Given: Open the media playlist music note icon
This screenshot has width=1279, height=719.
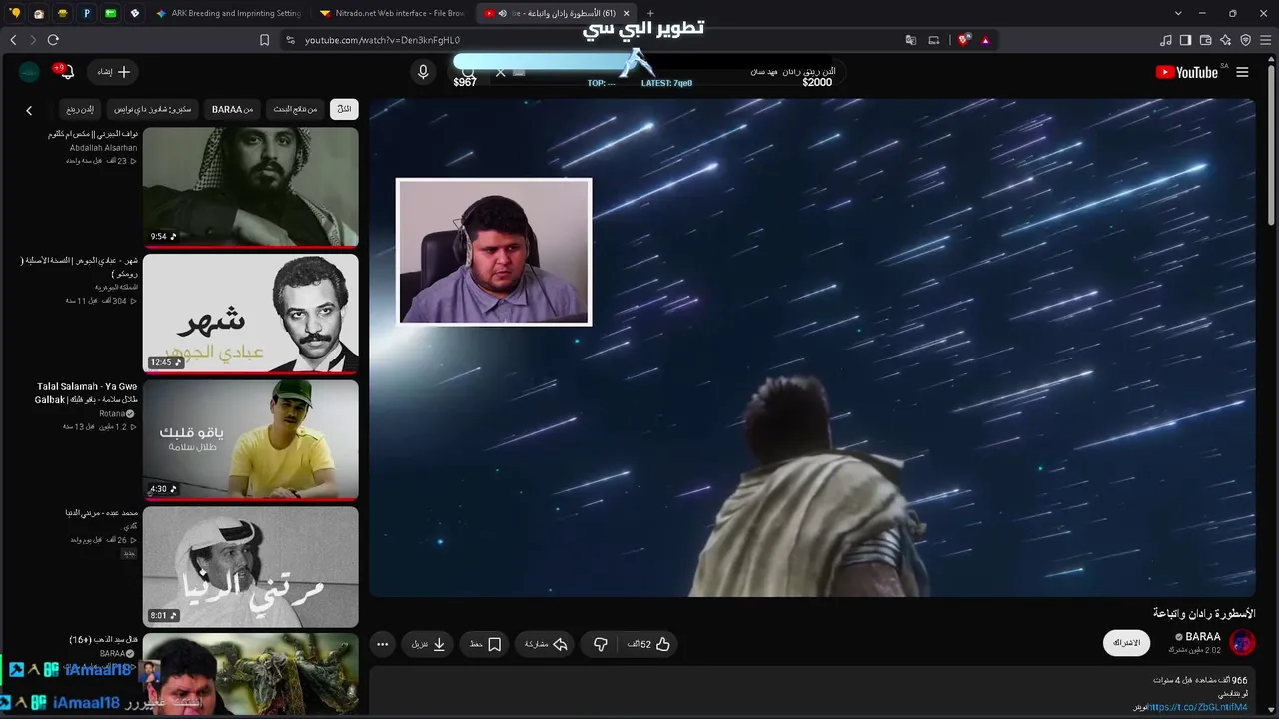Looking at the screenshot, I should [1166, 40].
